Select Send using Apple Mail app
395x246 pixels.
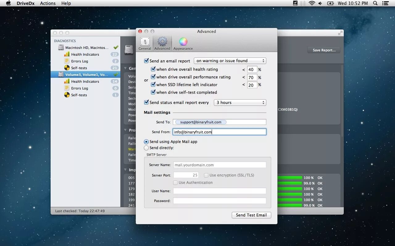[146, 142]
